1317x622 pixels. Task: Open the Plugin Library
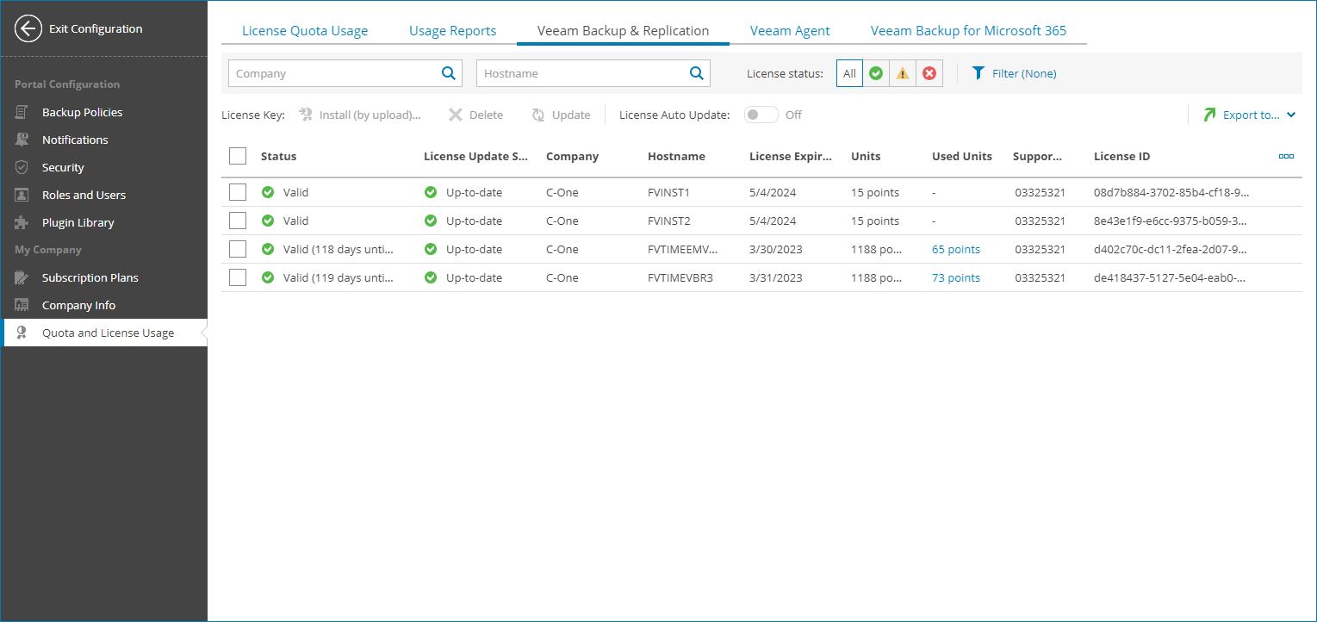tap(78, 222)
